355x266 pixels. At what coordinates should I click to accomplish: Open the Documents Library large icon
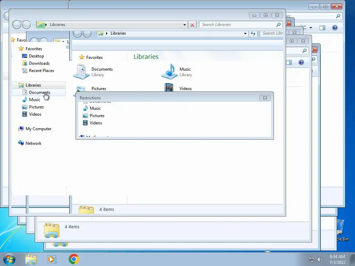pyautogui.click(x=81, y=71)
